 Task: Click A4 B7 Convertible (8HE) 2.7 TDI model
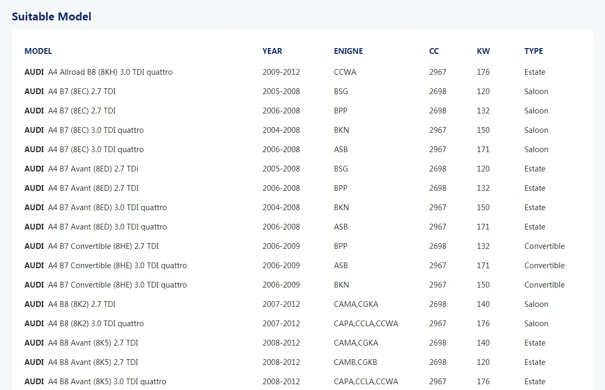92,246
